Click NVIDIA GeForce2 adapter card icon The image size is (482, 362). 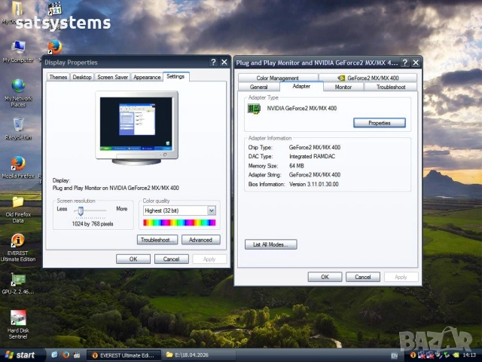tap(254, 109)
